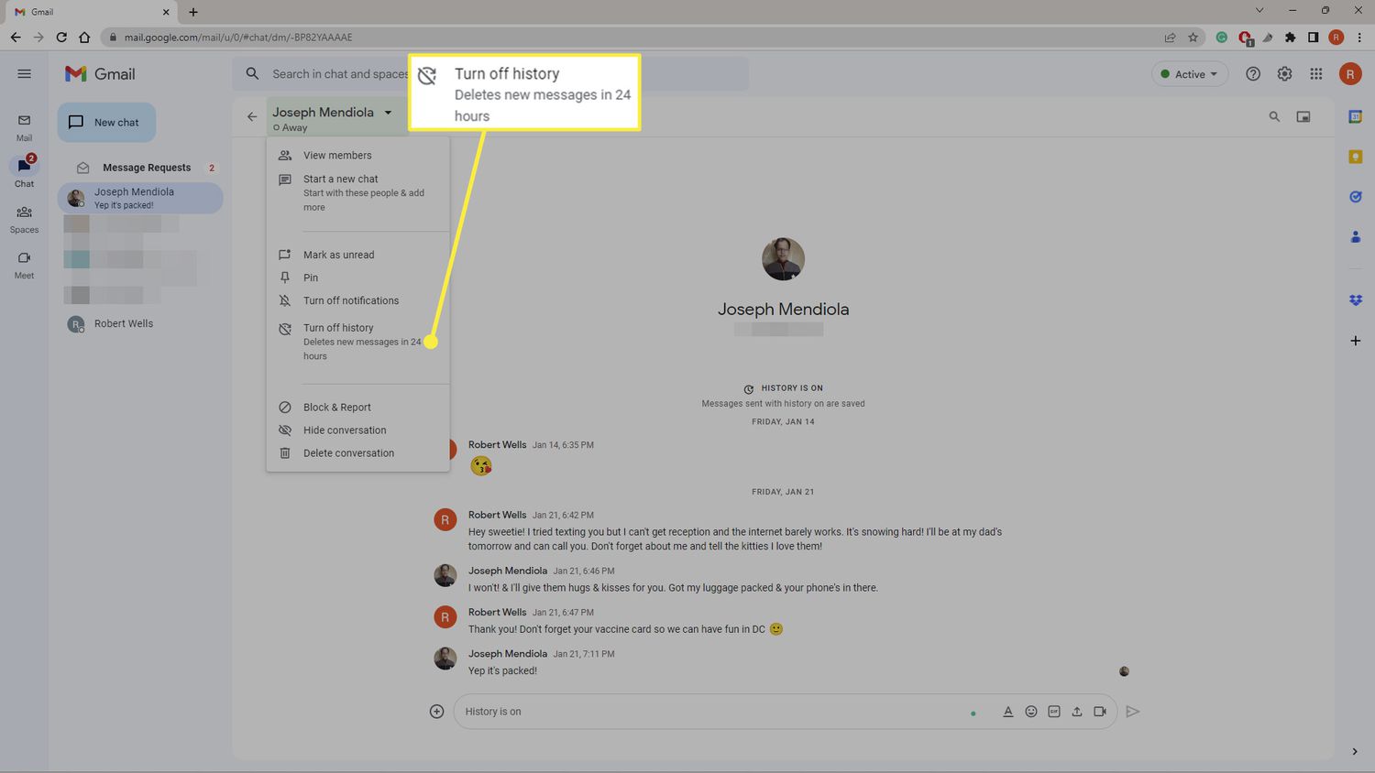Open Gmail settings gear
This screenshot has height=773, width=1375.
point(1284,74)
